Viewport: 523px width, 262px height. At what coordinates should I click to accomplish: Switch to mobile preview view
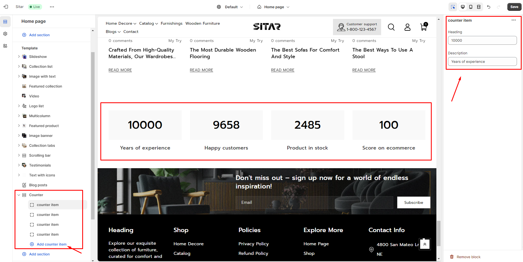click(471, 7)
